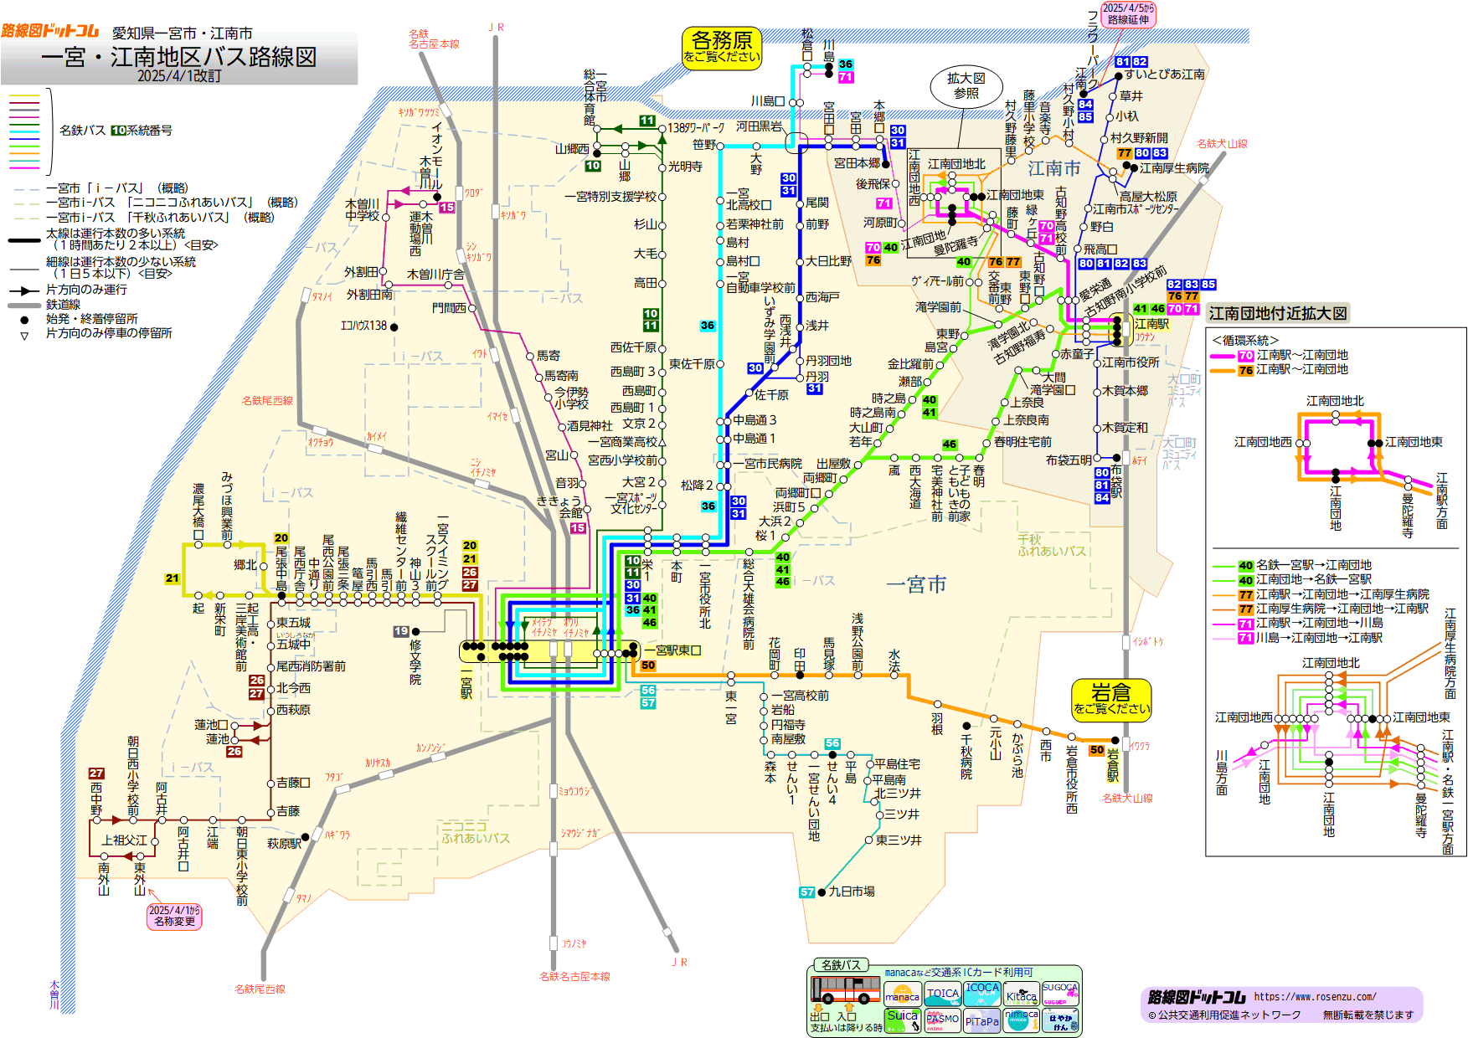Click the 138タワーパーク stop label
The image size is (1468, 1038).
tap(696, 128)
